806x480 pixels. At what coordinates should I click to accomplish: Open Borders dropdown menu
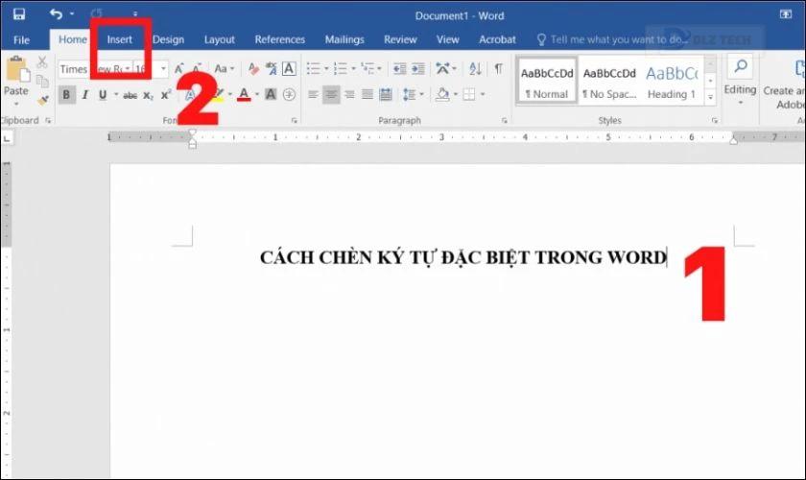tap(483, 95)
